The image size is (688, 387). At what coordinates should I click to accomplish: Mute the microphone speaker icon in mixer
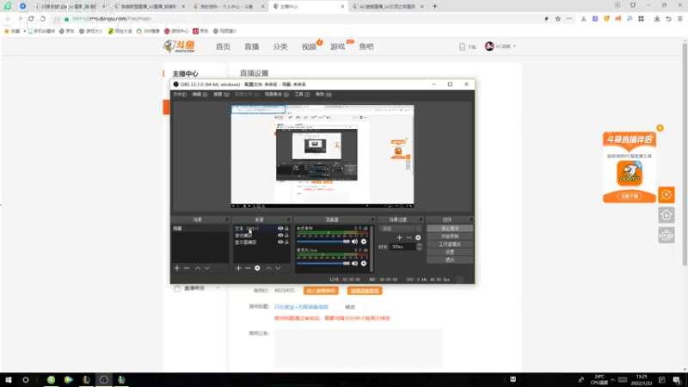tap(354, 263)
